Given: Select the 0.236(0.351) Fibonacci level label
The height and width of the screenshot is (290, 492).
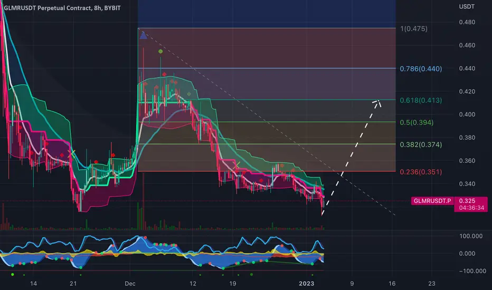Looking at the screenshot, I should (421, 172).
